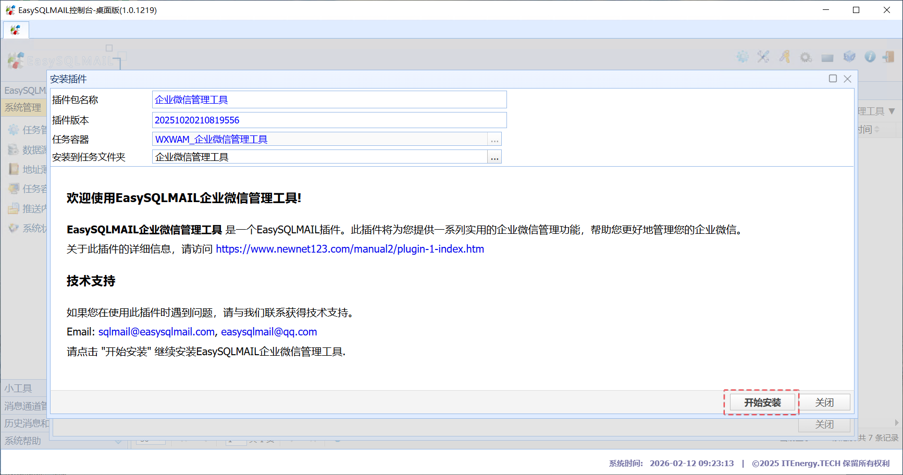Click the sqlmail@easysqlmail.com email link
Viewport: 903px width, 475px height.
pos(156,332)
